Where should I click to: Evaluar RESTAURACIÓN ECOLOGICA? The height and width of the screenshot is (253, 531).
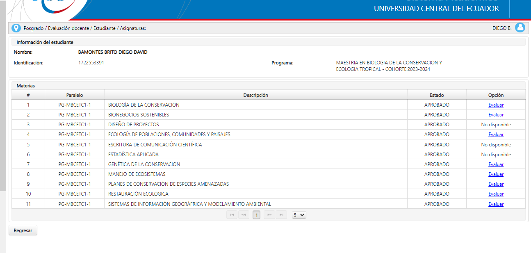[496, 194]
